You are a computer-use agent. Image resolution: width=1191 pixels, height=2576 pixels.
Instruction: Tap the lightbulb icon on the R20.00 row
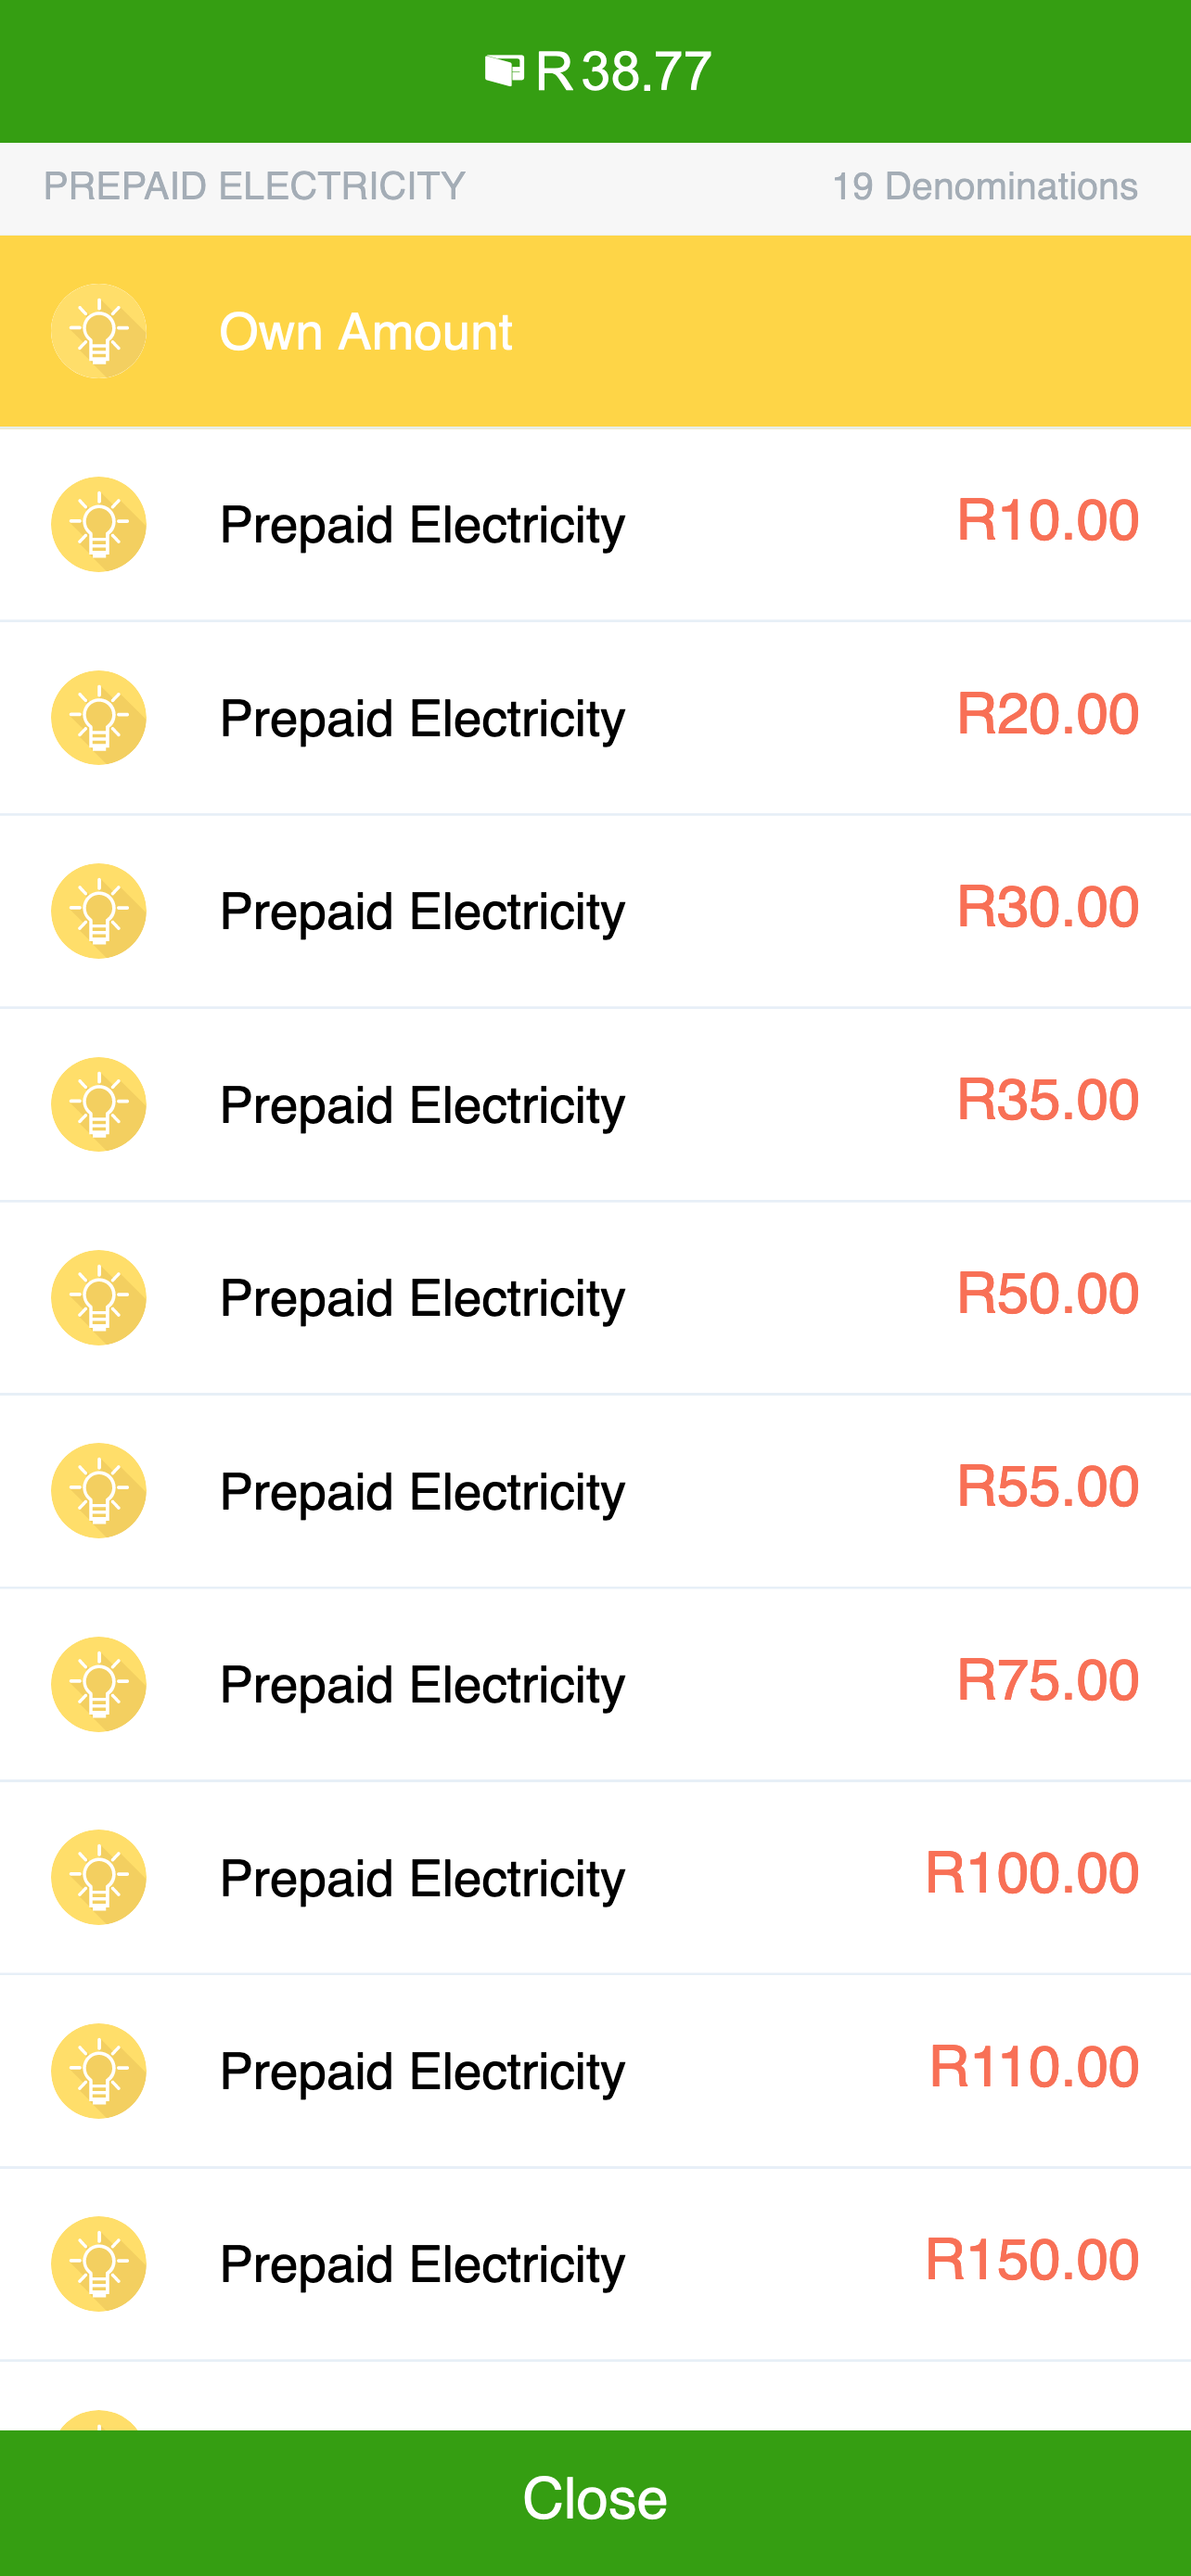click(99, 717)
